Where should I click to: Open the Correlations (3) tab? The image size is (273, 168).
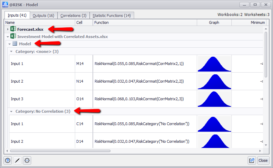click(73, 16)
